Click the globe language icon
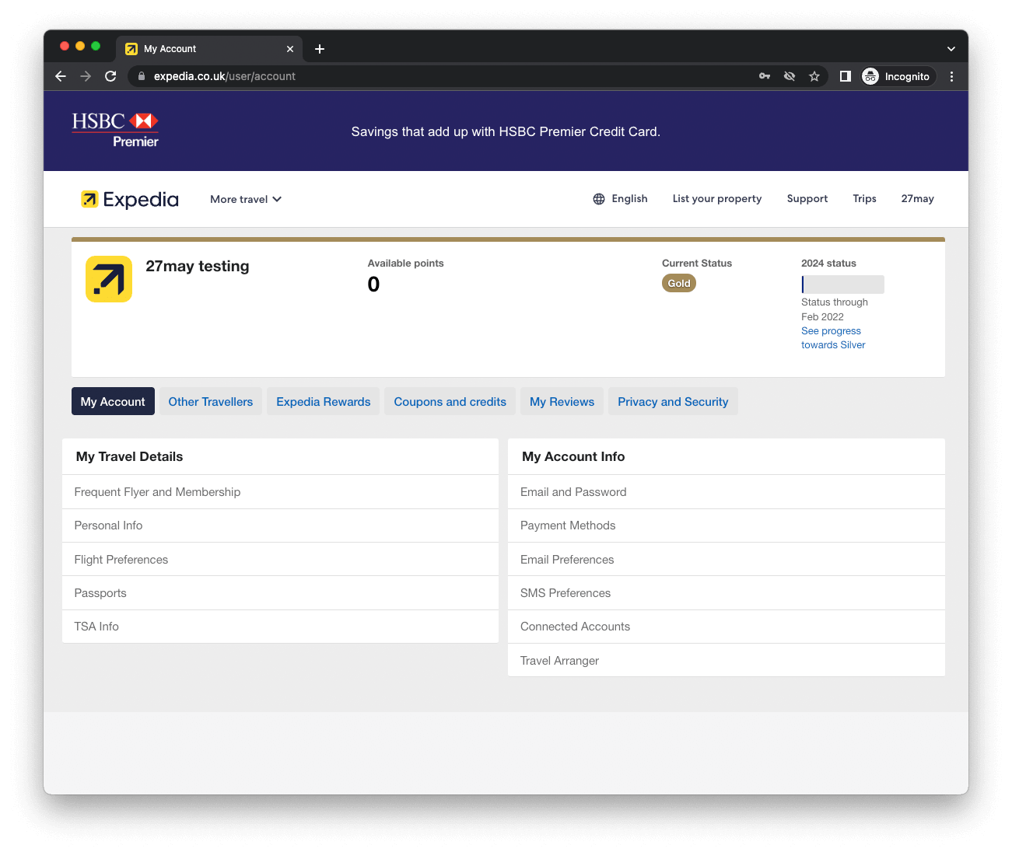Viewport: 1012px width, 852px height. (599, 199)
